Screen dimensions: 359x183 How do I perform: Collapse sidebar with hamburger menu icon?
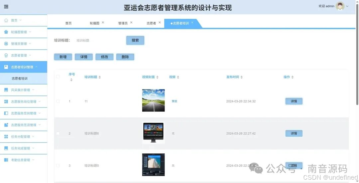[x=6, y=7]
